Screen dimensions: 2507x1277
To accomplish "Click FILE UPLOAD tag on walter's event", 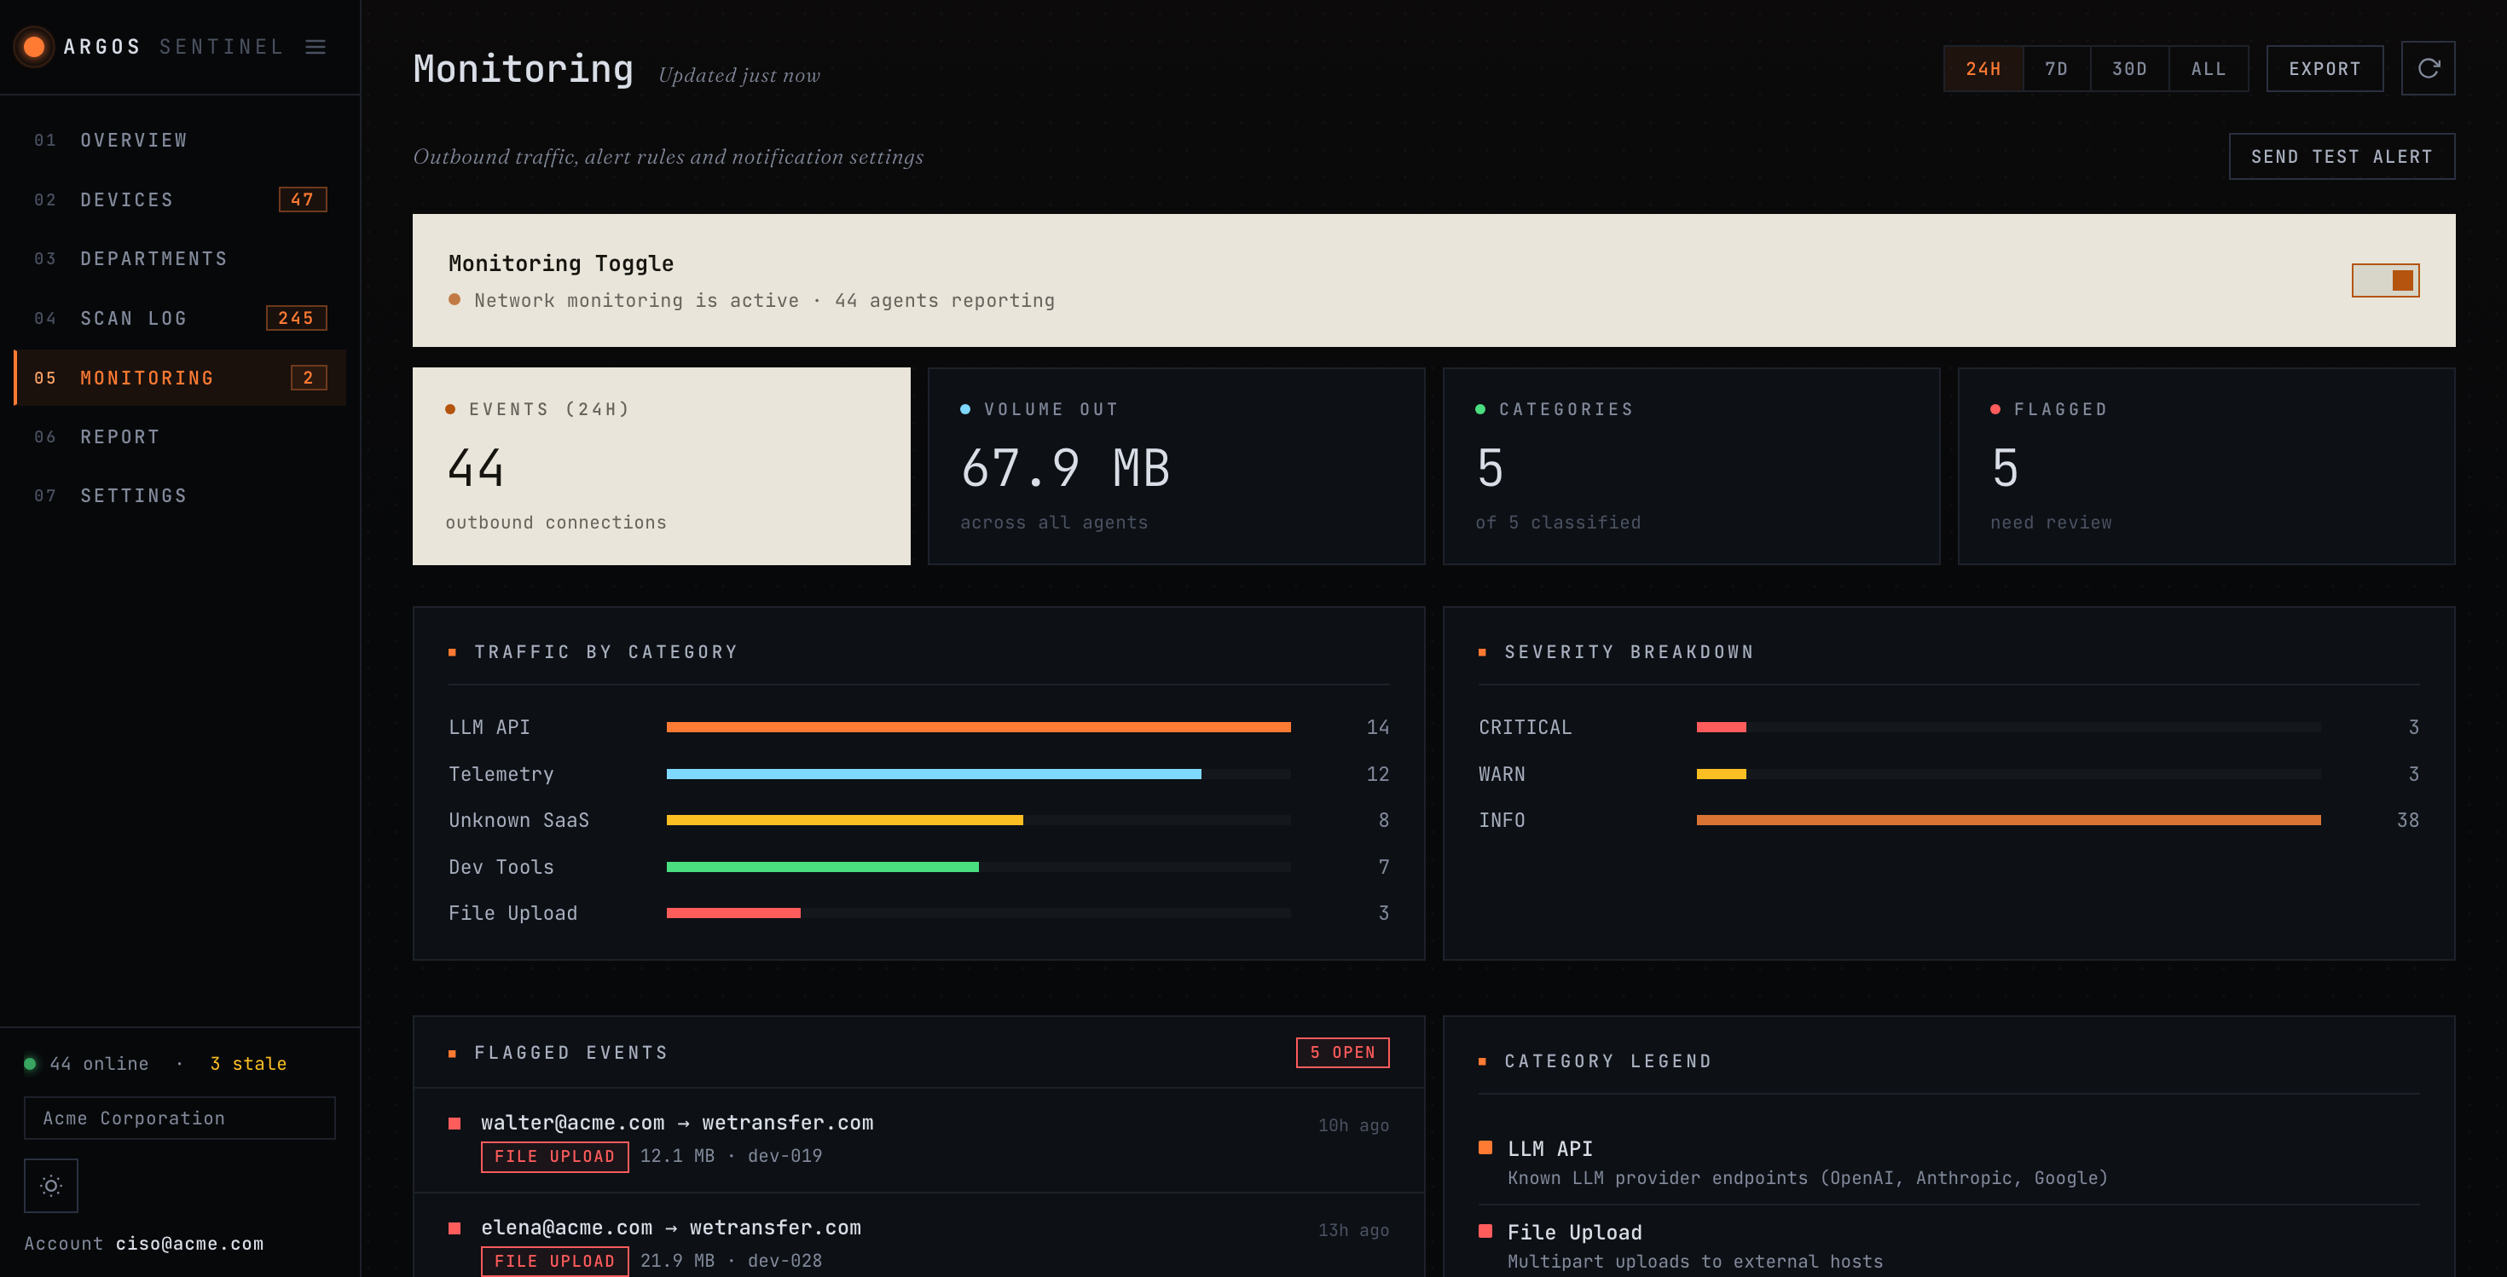I will pos(555,1157).
